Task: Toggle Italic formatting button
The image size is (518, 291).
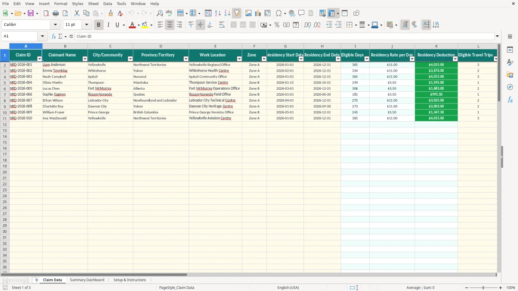Action: point(108,25)
